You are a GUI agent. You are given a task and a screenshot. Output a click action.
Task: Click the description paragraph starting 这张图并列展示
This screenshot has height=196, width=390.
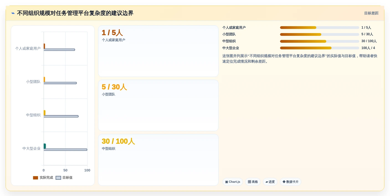300,59
